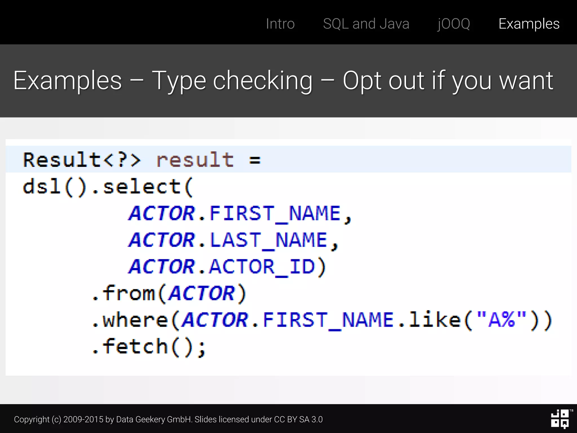Click Data Geekery GmbH text

(x=154, y=419)
